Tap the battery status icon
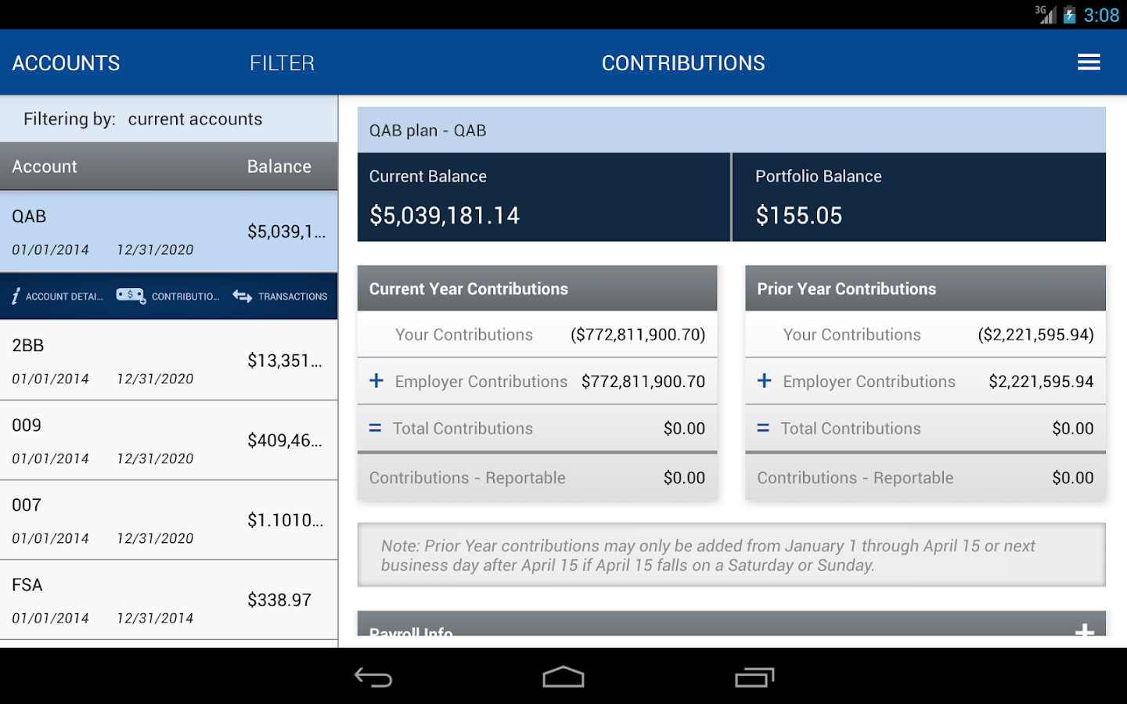This screenshot has width=1127, height=704. pyautogui.click(x=1069, y=15)
